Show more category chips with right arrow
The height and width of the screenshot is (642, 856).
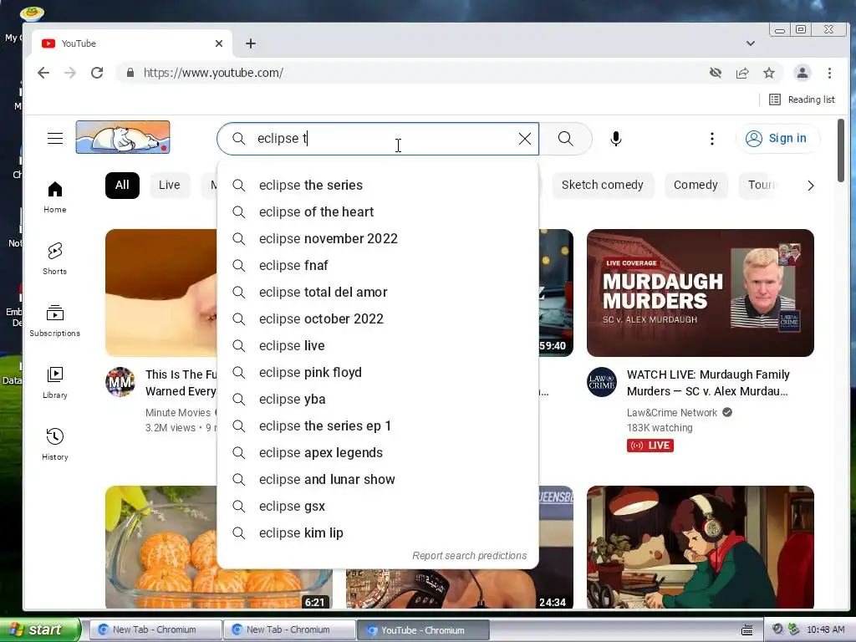click(811, 186)
